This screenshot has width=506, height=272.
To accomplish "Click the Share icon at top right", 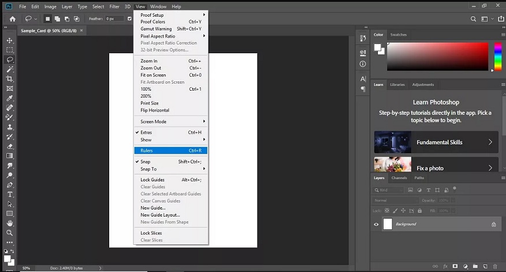I will (501, 19).
